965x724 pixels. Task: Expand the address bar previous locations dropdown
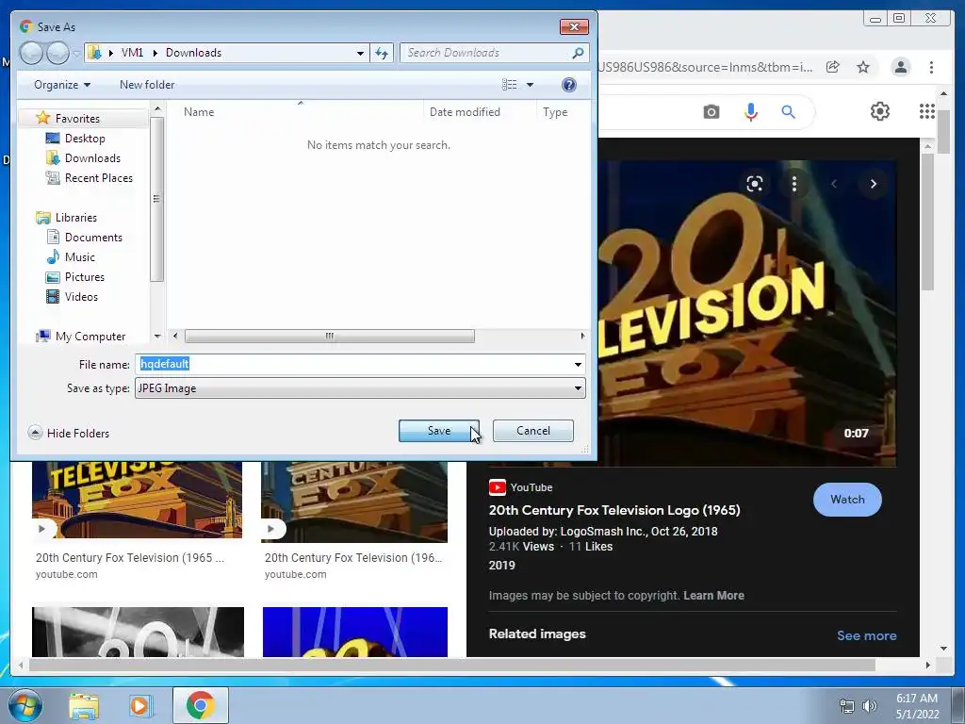tap(361, 53)
